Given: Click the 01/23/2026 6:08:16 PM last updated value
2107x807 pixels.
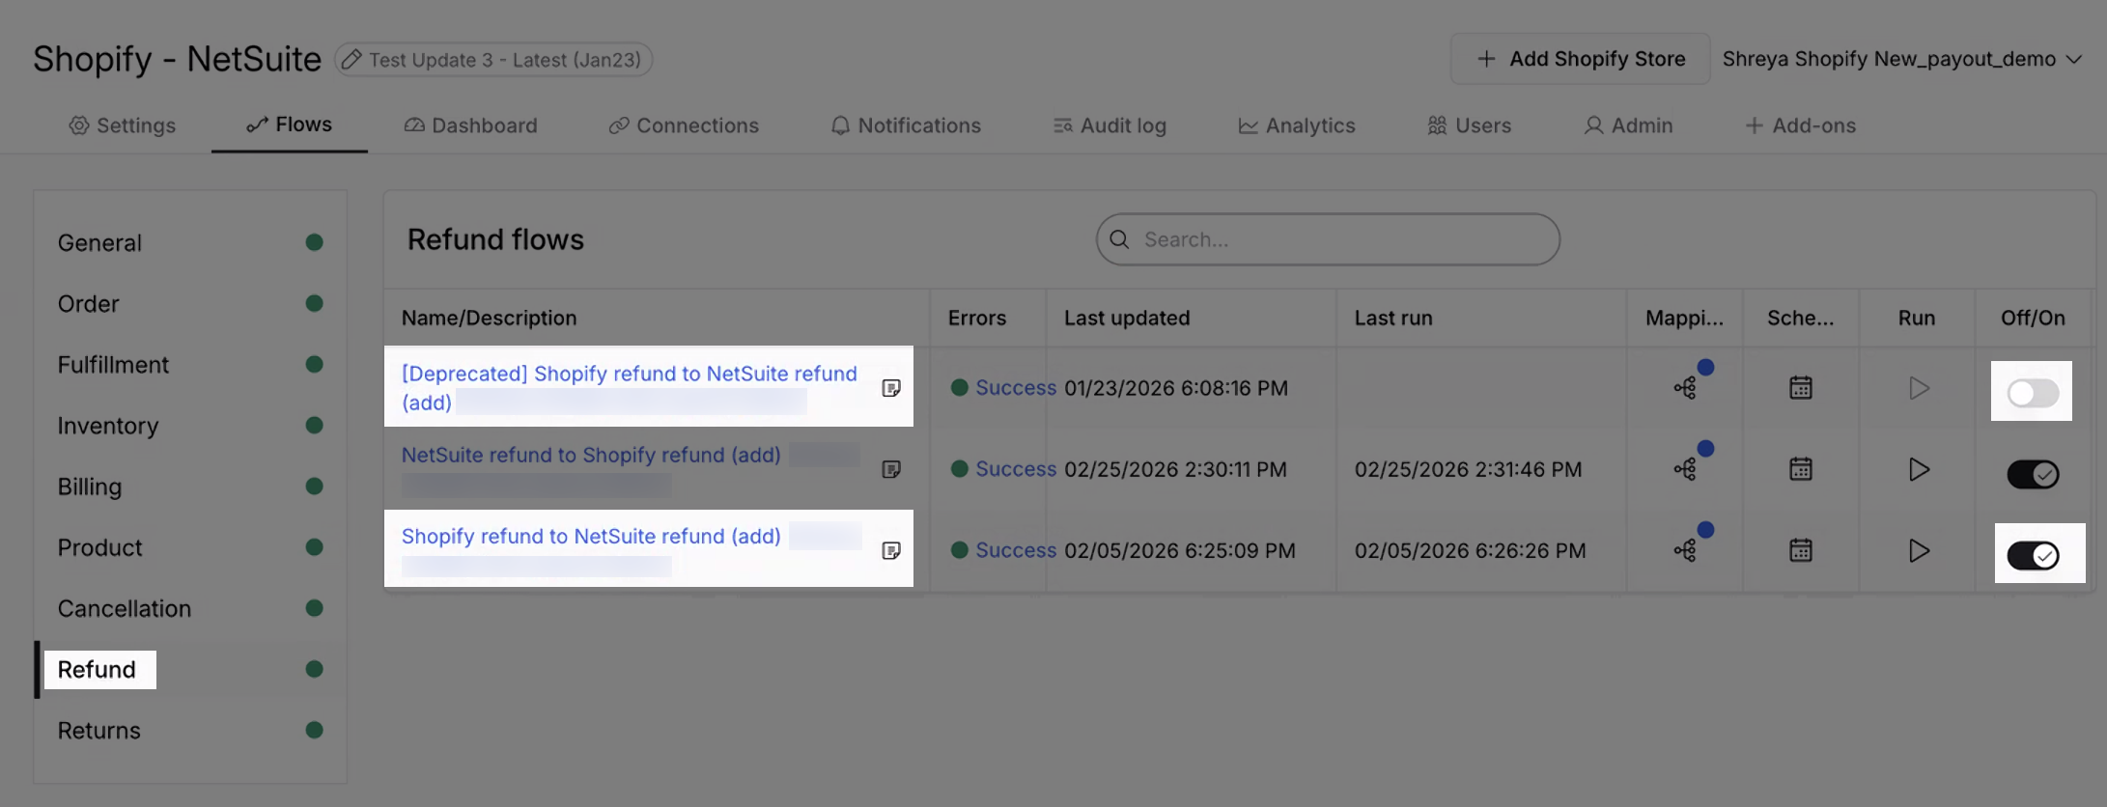Looking at the screenshot, I should pos(1176,388).
